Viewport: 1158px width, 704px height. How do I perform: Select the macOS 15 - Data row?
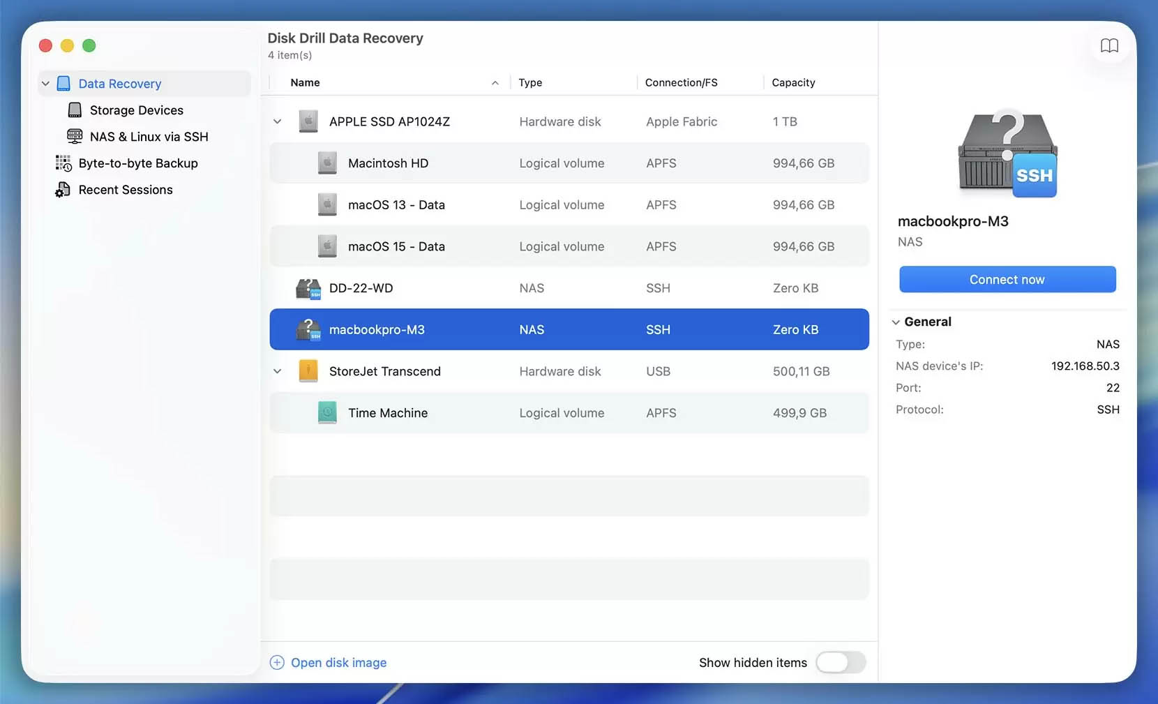point(569,246)
